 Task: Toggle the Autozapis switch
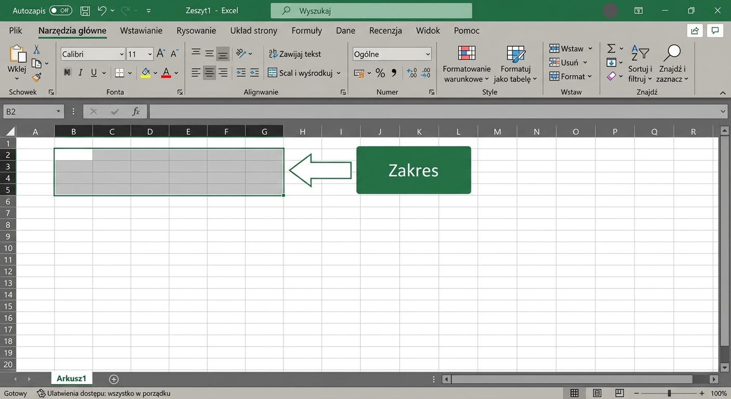[61, 10]
